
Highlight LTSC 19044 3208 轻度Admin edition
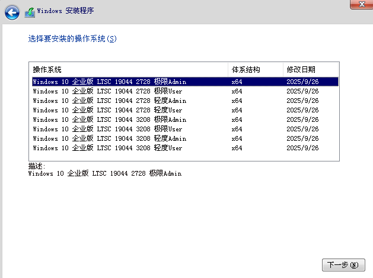[110, 138]
